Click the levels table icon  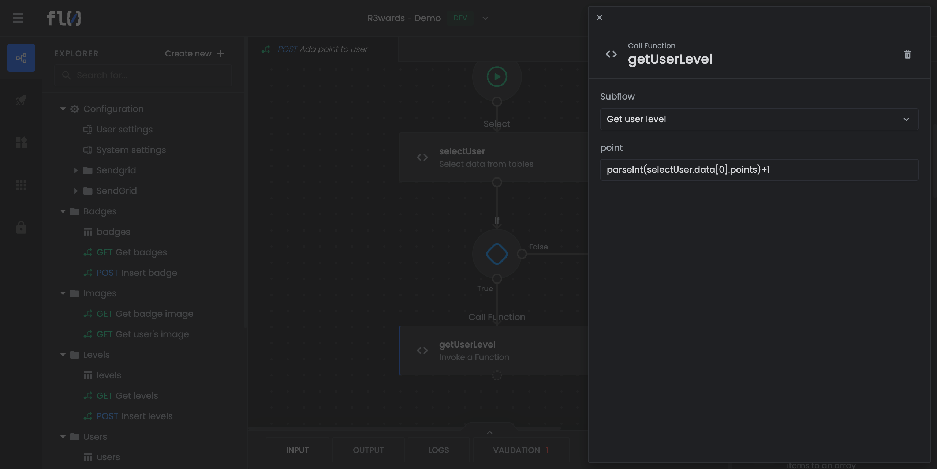(87, 375)
